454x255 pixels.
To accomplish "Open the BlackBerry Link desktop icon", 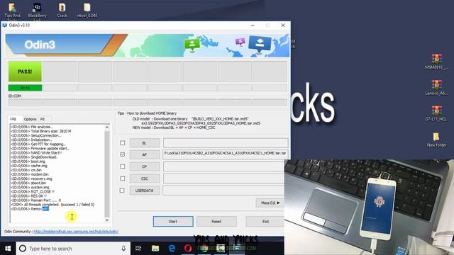I will tap(37, 11).
